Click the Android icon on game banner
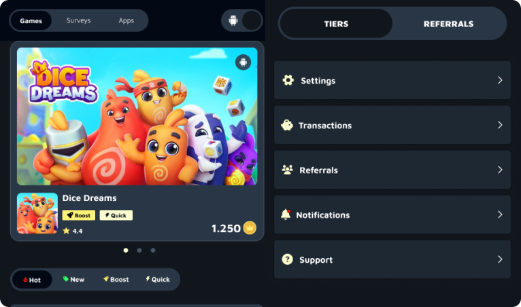Screen dimensions: 521x307 (243, 62)
